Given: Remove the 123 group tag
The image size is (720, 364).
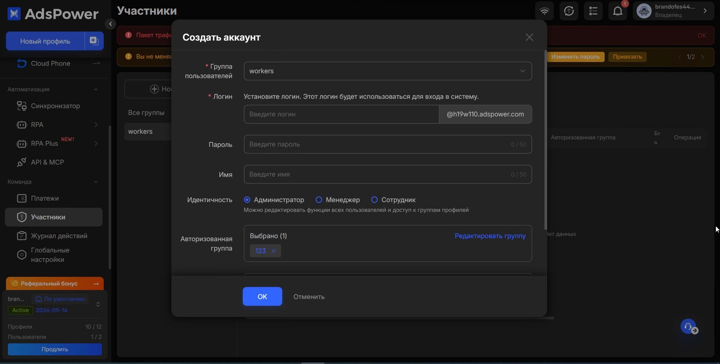Looking at the screenshot, I should 274,251.
